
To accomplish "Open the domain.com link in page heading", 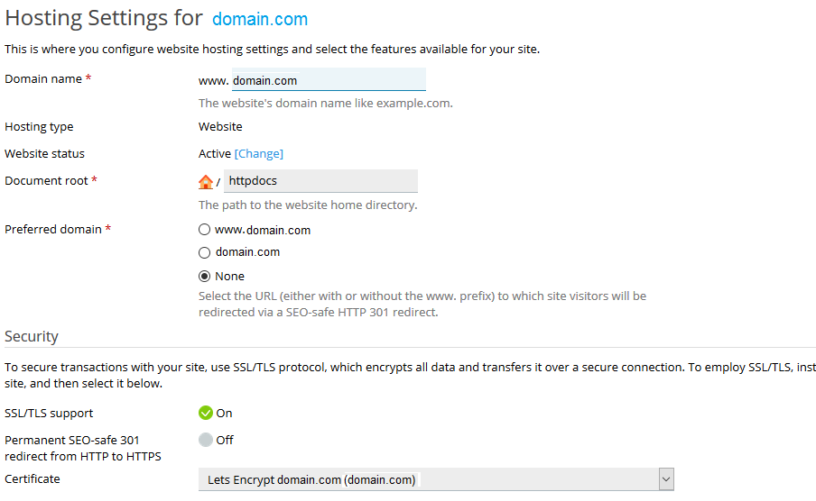I will click(x=260, y=19).
